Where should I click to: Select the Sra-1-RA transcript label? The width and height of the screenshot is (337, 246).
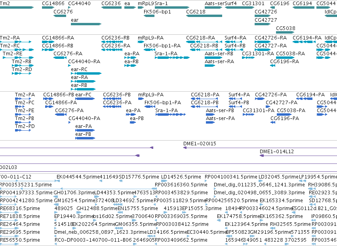166,54
